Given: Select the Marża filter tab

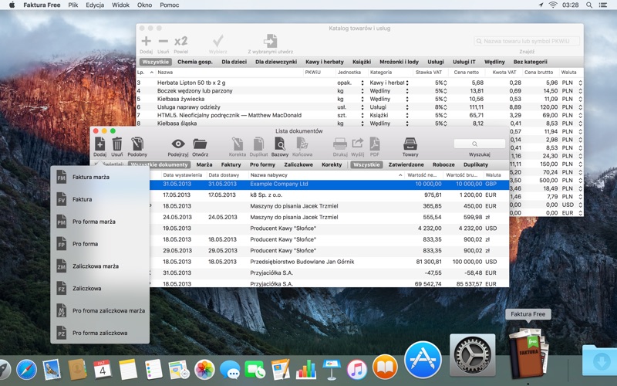Looking at the screenshot, I should [204, 164].
